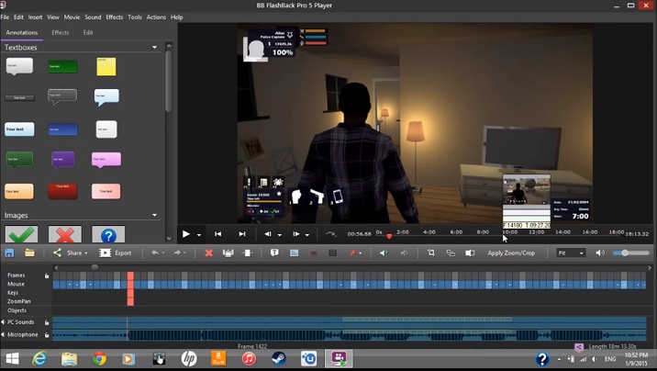Open the Actions menu
Screen dimensions: 657x371
(156, 17)
